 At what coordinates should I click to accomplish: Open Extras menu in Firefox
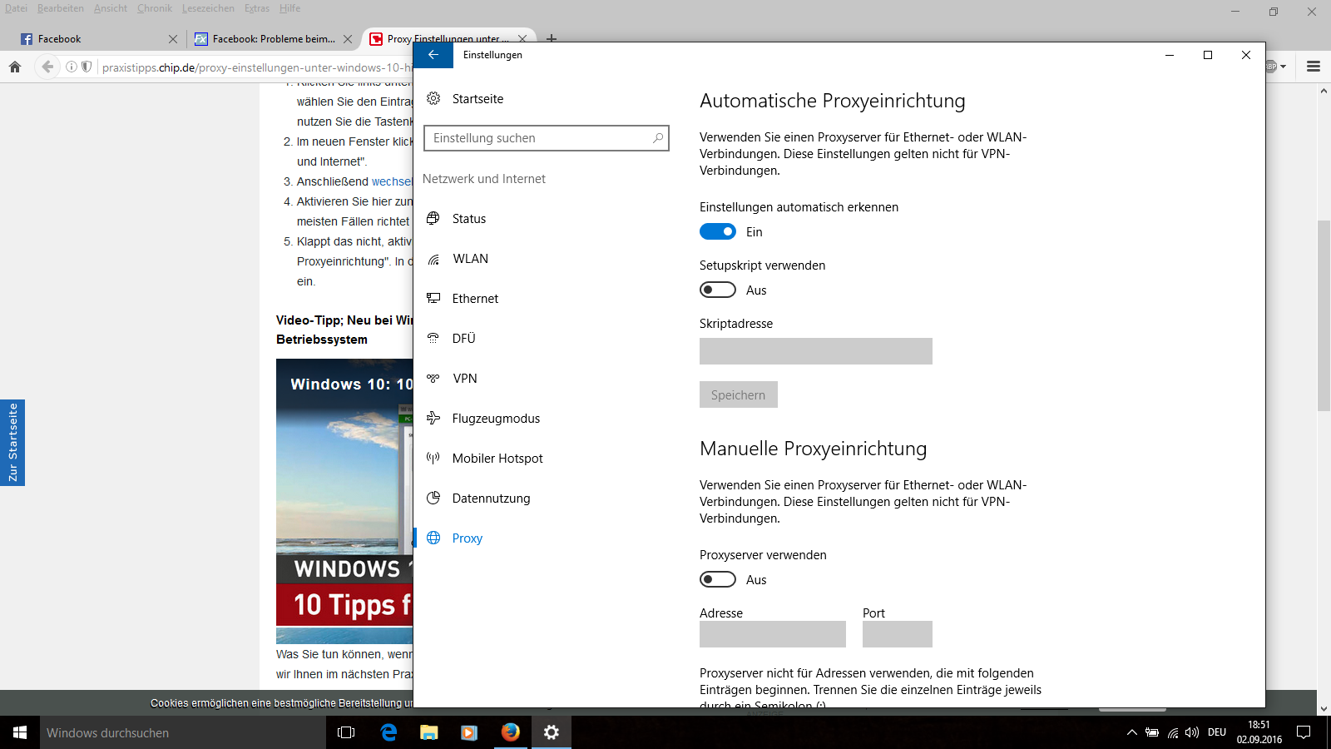pyautogui.click(x=257, y=8)
